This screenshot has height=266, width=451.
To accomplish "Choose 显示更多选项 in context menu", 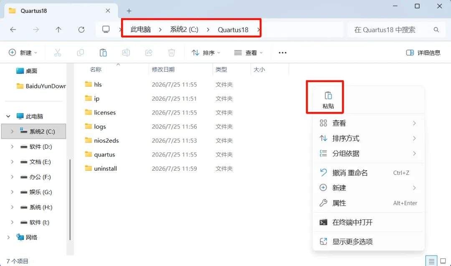I will click(368, 241).
